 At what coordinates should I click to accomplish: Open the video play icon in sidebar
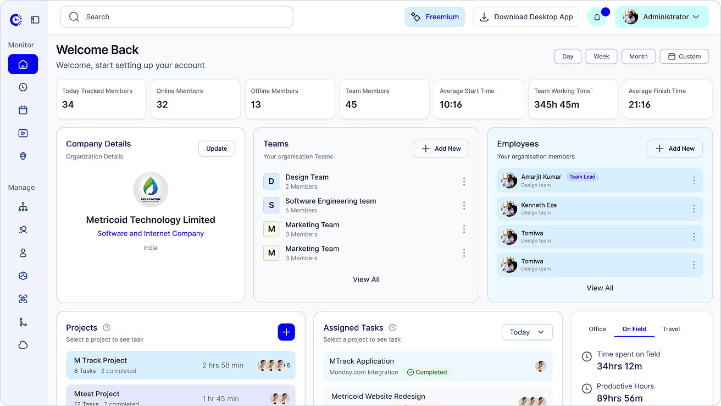(x=23, y=133)
